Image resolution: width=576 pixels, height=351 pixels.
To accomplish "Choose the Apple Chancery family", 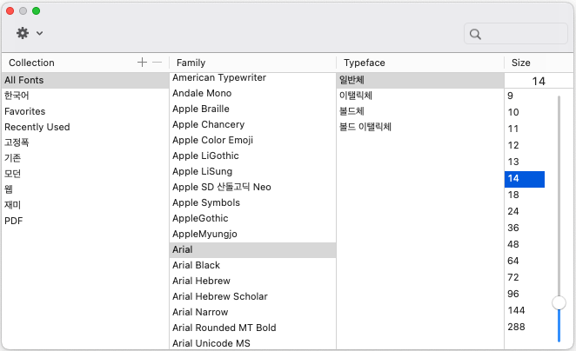I will [252, 124].
